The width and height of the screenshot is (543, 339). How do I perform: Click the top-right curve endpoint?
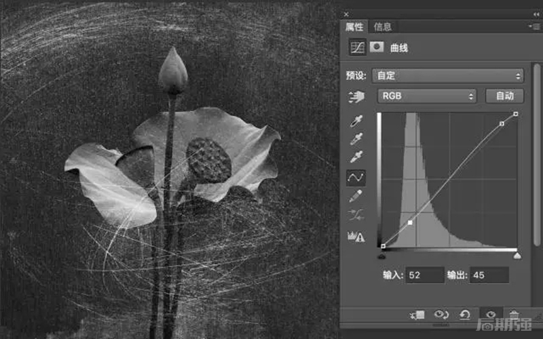[x=516, y=114]
